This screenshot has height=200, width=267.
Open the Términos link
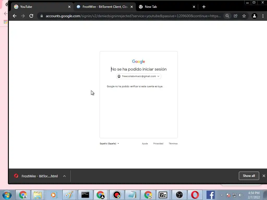coord(173,143)
